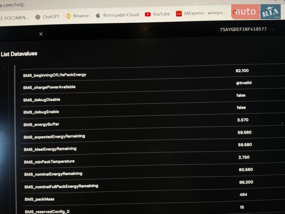This screenshot has height=214, width=285.
Task: Select the BMS_minPackTemperature row
Action: click(153, 160)
